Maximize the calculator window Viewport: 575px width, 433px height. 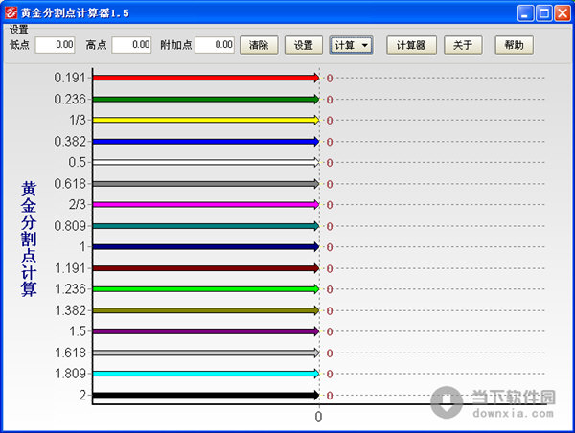coord(544,13)
